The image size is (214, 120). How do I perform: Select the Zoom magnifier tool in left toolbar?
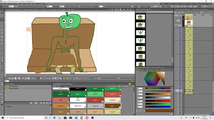coord(2,94)
